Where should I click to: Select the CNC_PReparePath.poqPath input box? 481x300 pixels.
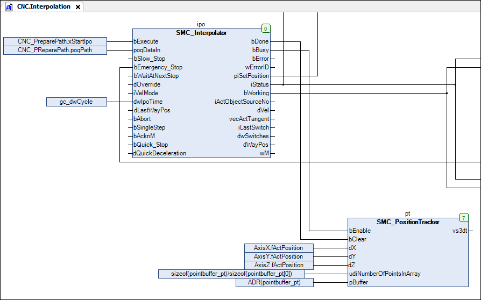click(x=55, y=50)
